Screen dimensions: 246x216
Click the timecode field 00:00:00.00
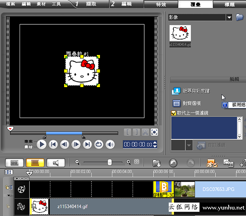pyautogui.click(x=138, y=144)
